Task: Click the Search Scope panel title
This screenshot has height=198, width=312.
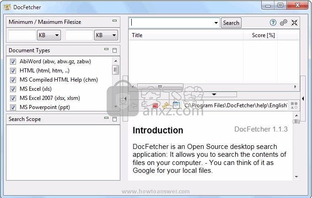Action: pyautogui.click(x=25, y=119)
